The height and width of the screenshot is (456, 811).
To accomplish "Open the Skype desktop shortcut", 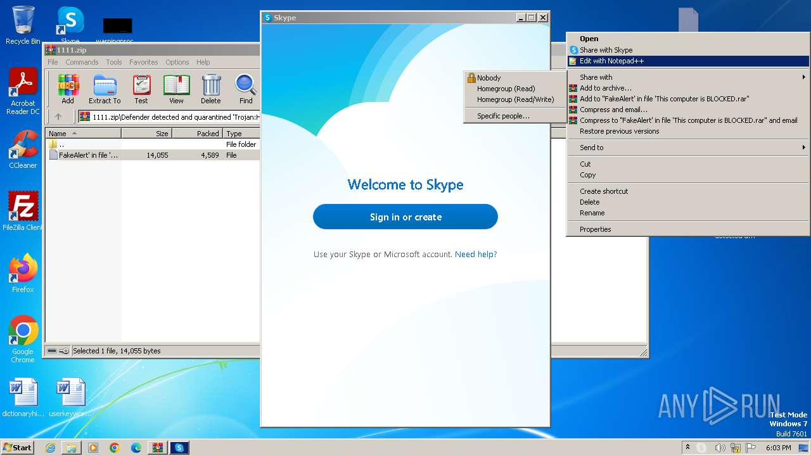I will point(70,25).
